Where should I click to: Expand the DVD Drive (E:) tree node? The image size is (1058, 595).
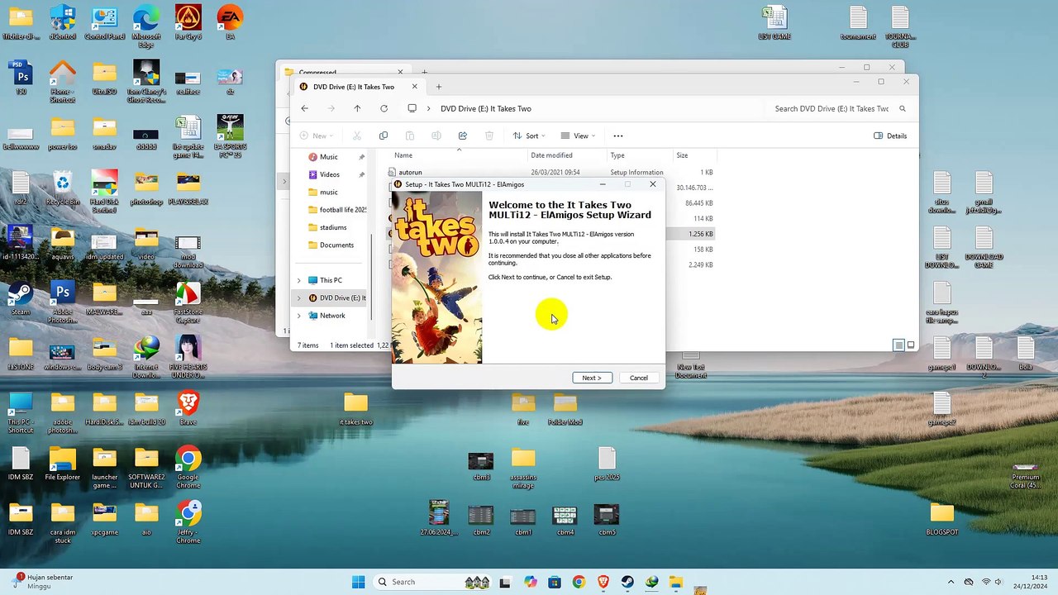299,297
